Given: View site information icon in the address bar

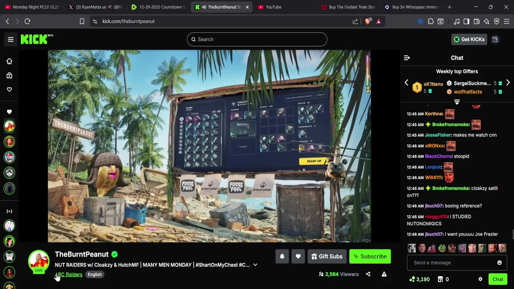Looking at the screenshot, I should pos(95,21).
